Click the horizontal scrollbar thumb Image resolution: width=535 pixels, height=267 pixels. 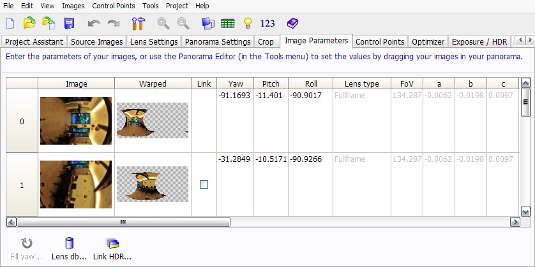(x=123, y=222)
